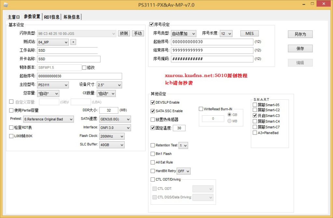Open the RDT信息 tab
The image size is (333, 218).
tap(52, 17)
